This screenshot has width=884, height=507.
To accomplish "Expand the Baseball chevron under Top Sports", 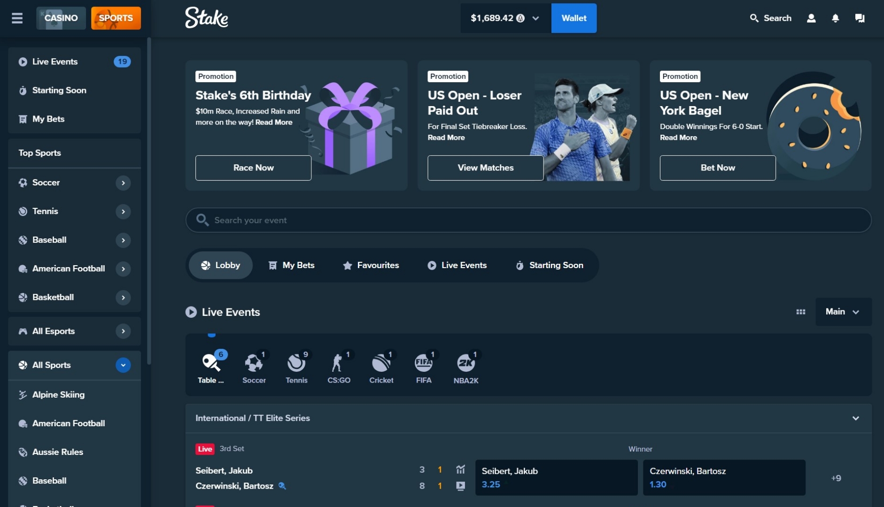I will pos(123,240).
